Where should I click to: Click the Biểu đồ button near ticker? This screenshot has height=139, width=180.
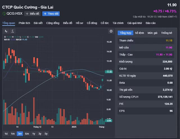tap(33, 14)
